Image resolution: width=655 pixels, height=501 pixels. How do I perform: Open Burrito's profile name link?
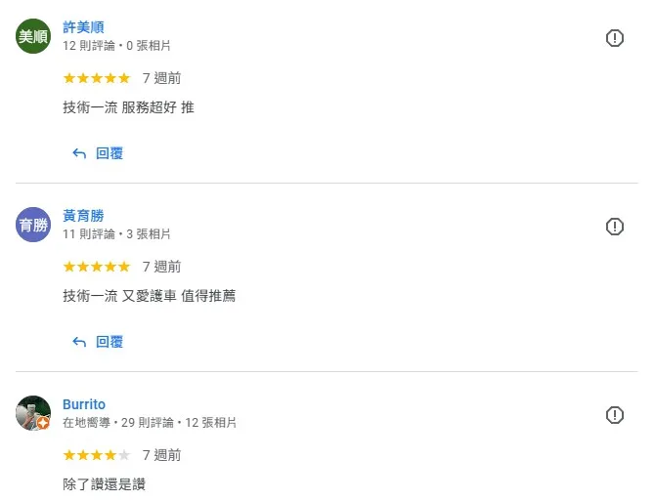click(x=84, y=404)
